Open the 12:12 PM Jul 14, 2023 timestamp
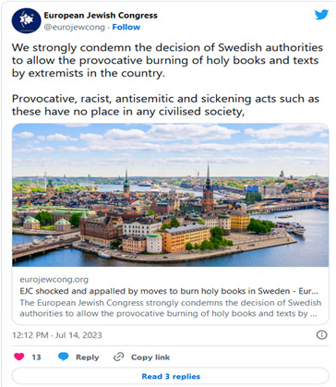 pyautogui.click(x=57, y=335)
